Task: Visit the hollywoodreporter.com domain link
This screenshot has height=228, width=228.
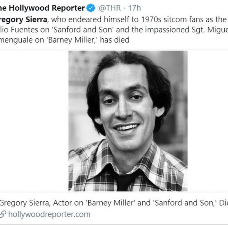Action: (49, 214)
